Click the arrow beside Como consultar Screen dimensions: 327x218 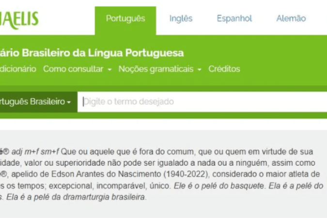pos(109,69)
